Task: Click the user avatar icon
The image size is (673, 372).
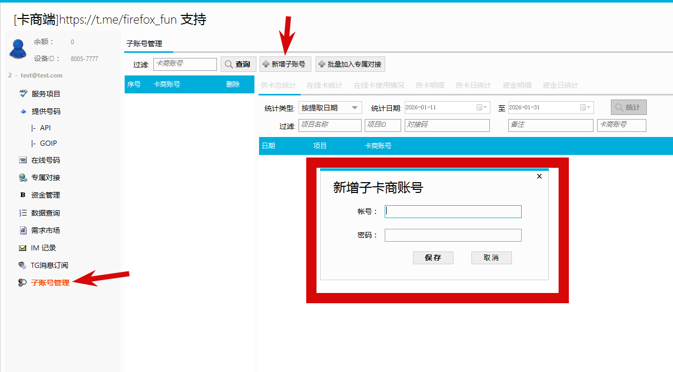Action: (x=17, y=49)
